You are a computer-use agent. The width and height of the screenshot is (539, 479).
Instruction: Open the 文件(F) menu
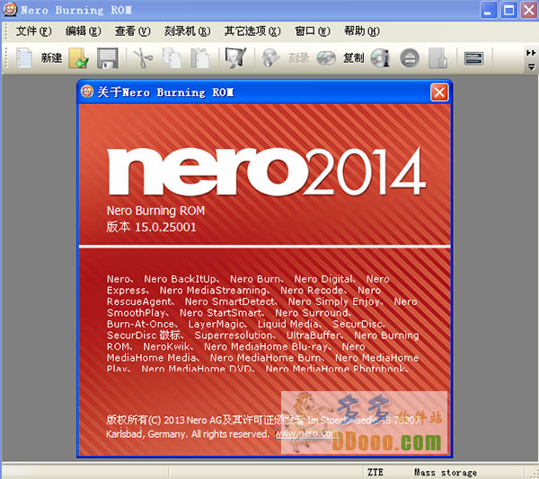pos(34,31)
